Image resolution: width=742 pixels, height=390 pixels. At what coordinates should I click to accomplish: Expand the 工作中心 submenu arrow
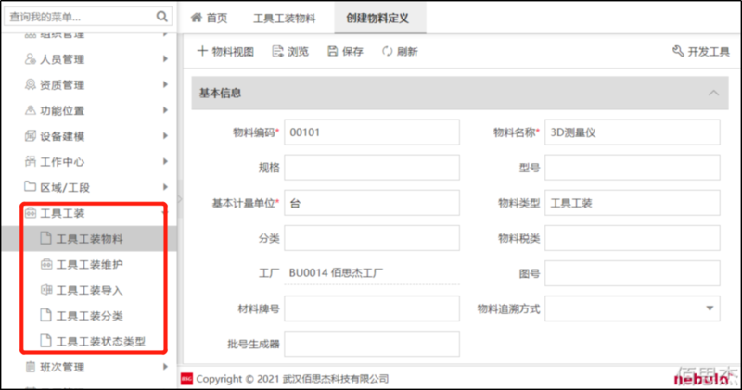click(x=165, y=161)
